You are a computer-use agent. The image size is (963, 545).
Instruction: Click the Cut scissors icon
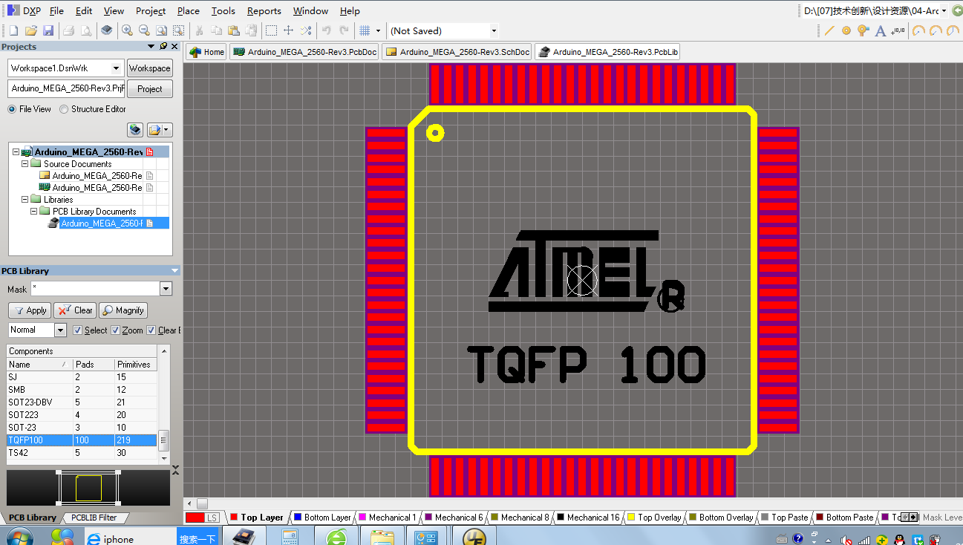coord(199,30)
